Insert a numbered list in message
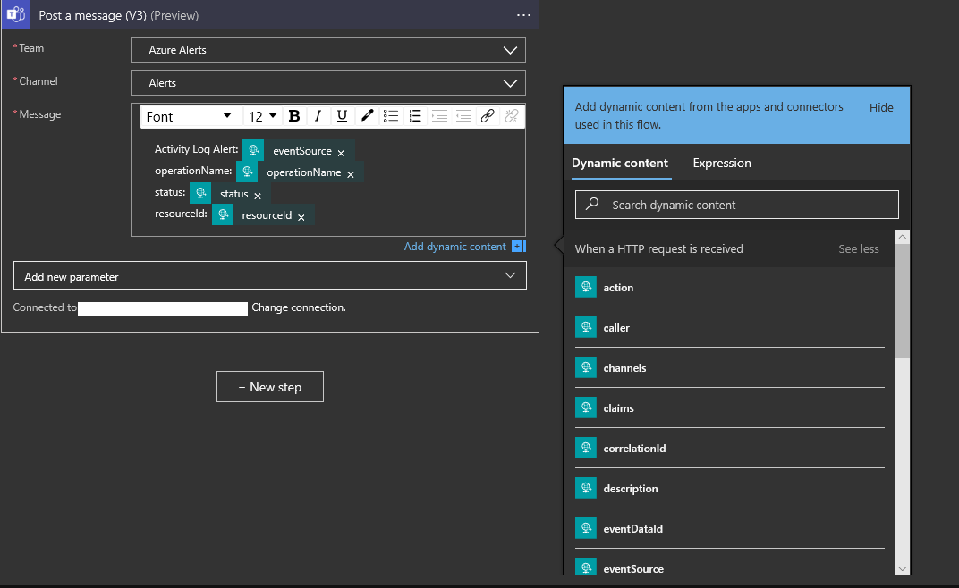This screenshot has height=588, width=959. click(x=415, y=116)
